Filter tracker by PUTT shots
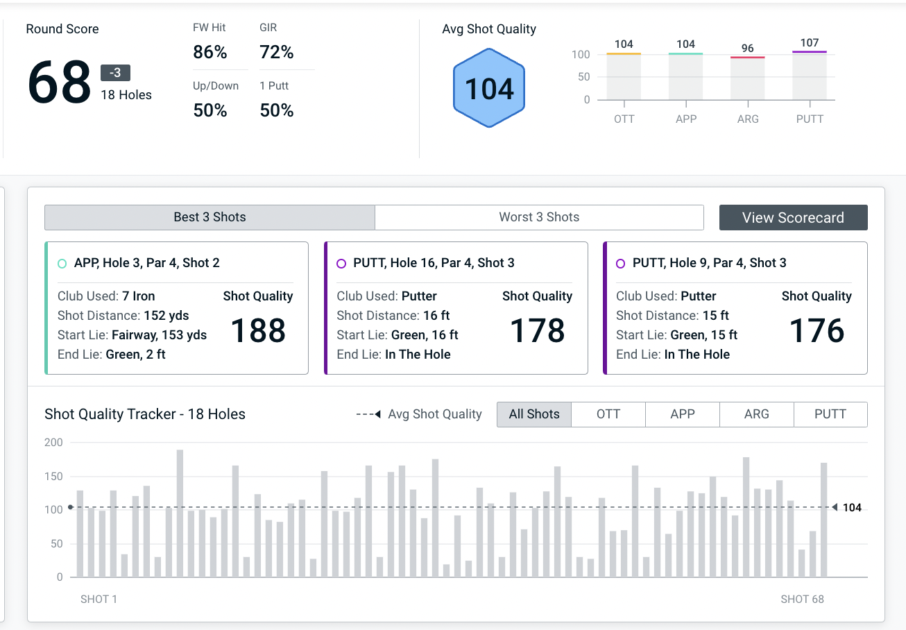The width and height of the screenshot is (906, 630). coord(830,414)
